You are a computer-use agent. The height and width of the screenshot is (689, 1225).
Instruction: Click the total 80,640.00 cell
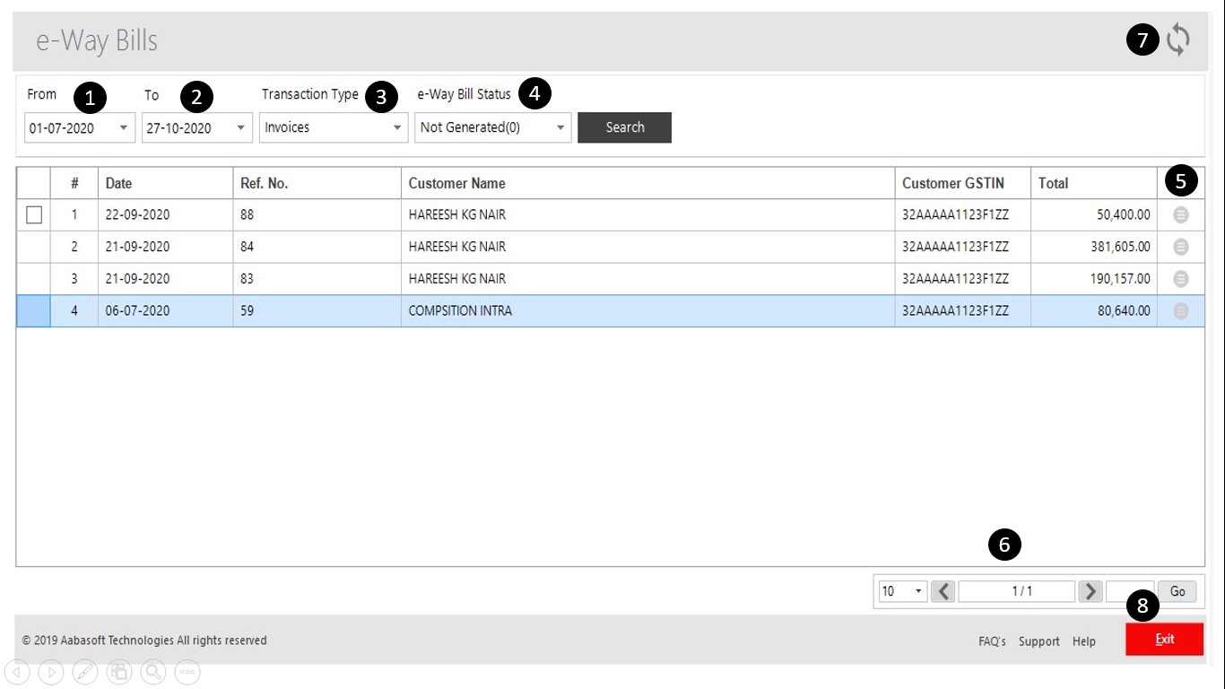coord(1094,311)
